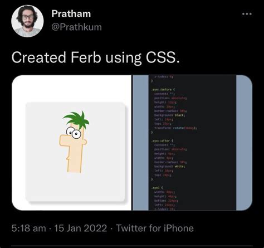
Task: Click the display name Pratham
Action: pyautogui.click(x=71, y=14)
